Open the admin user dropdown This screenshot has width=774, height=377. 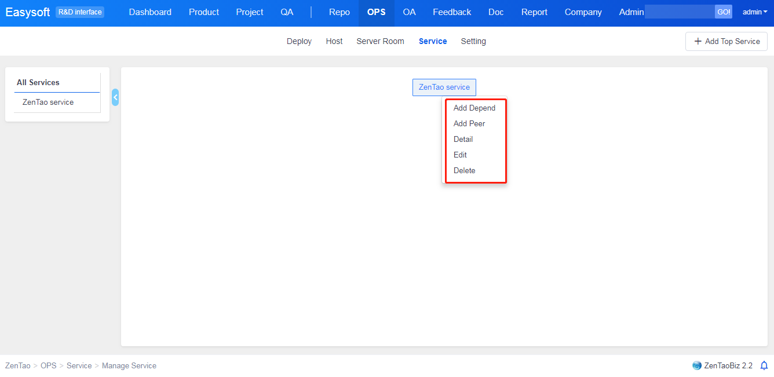[754, 12]
